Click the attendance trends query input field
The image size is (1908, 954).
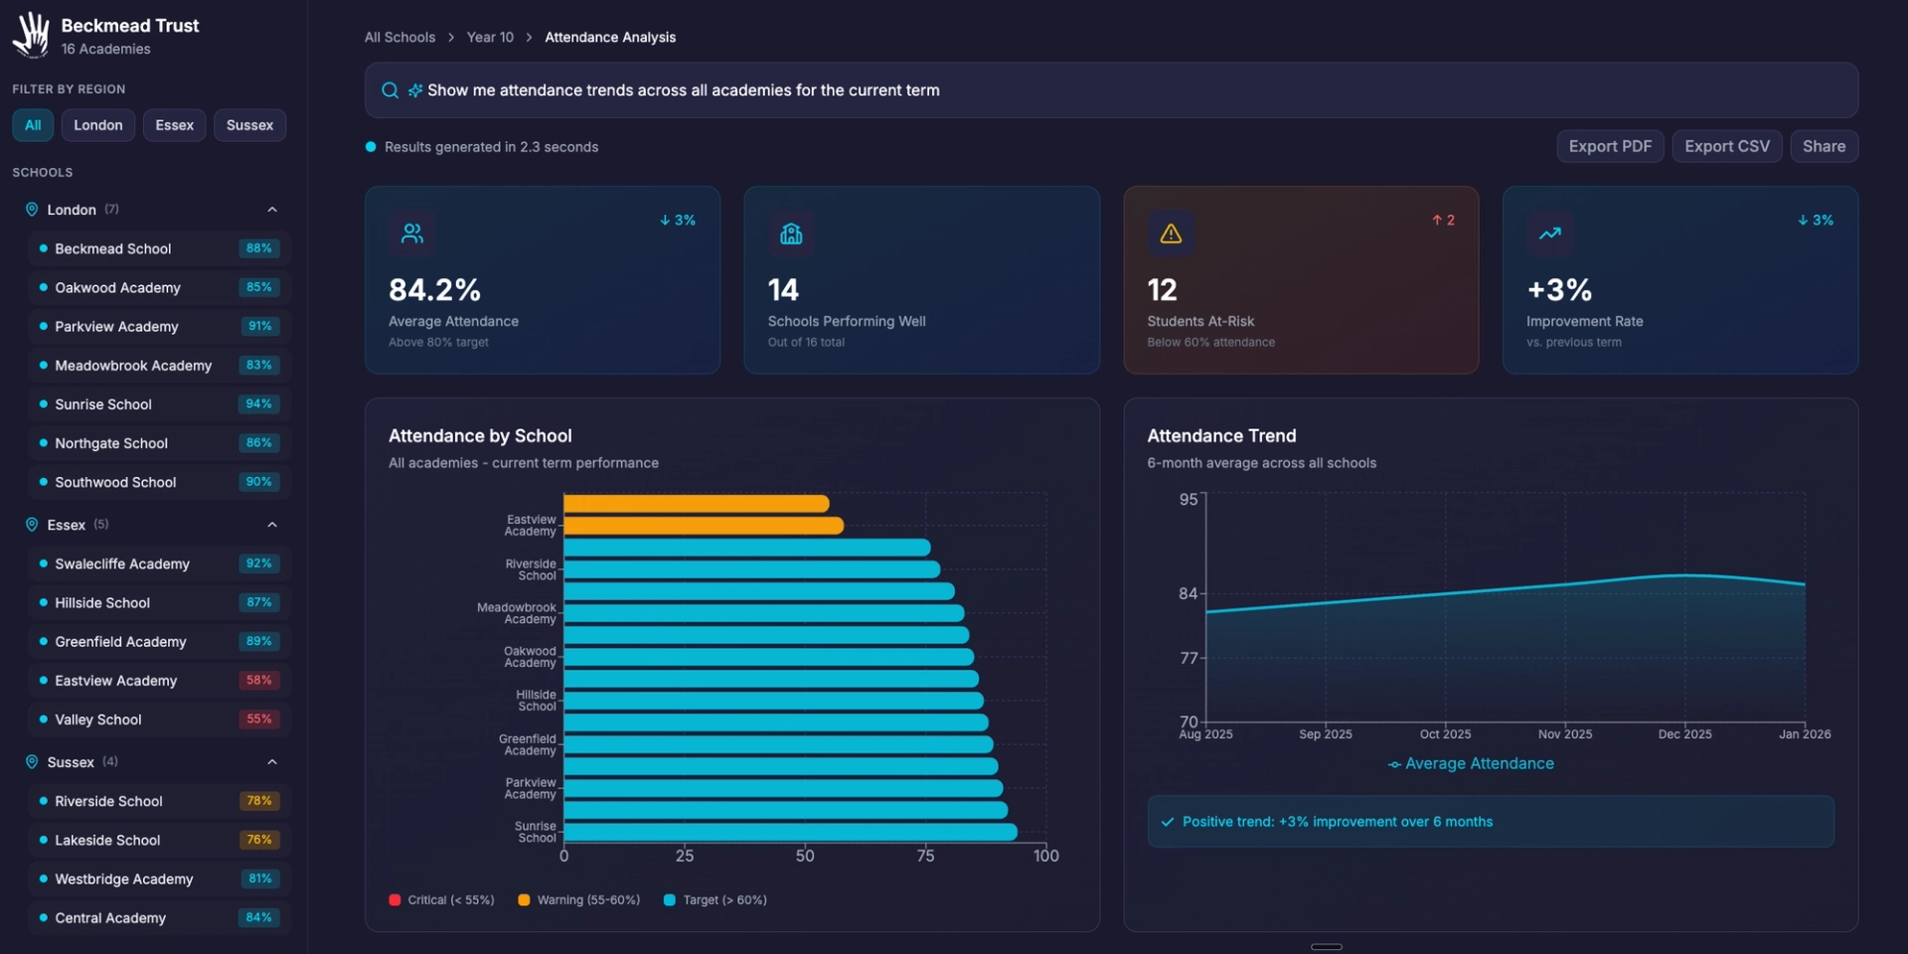click(1111, 90)
